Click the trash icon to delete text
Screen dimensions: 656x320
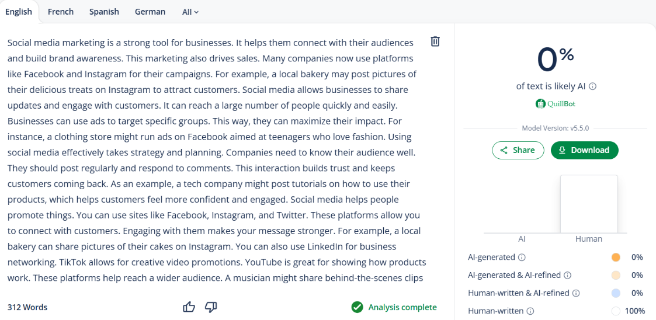[435, 41]
